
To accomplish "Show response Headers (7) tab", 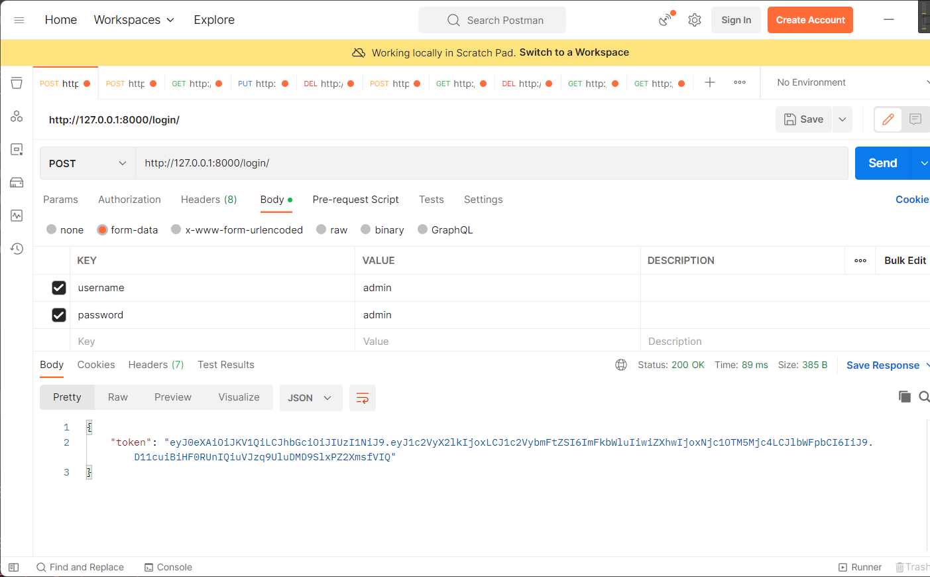I will [156, 365].
